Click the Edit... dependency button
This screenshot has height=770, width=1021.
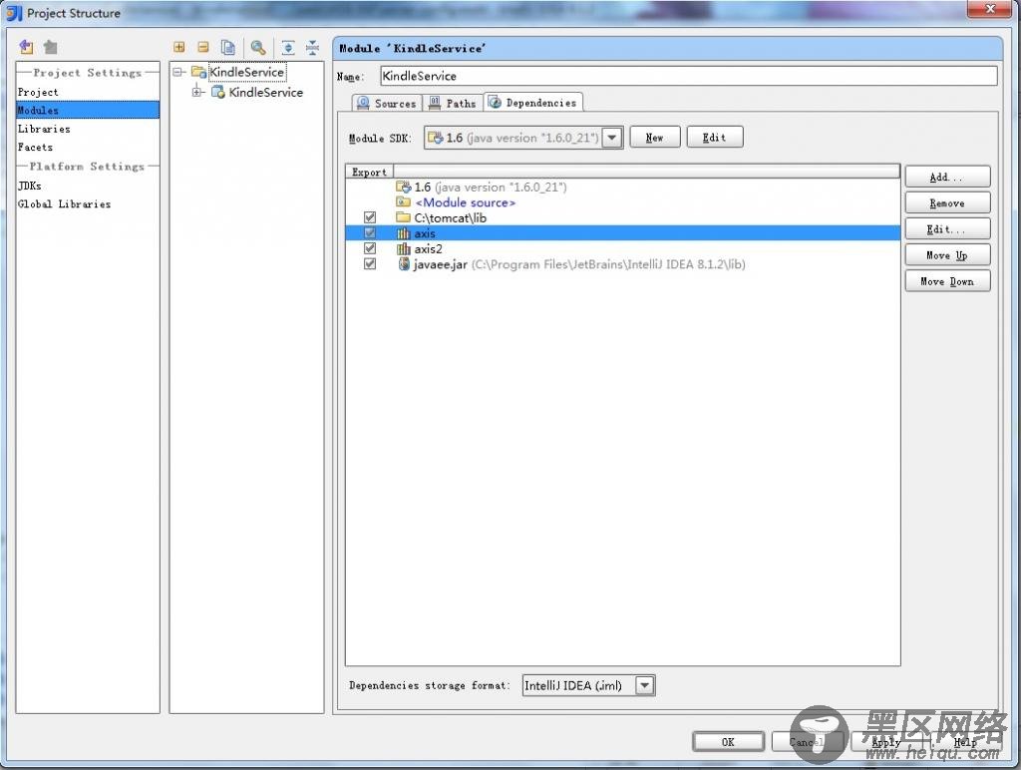pyautogui.click(x=947, y=229)
